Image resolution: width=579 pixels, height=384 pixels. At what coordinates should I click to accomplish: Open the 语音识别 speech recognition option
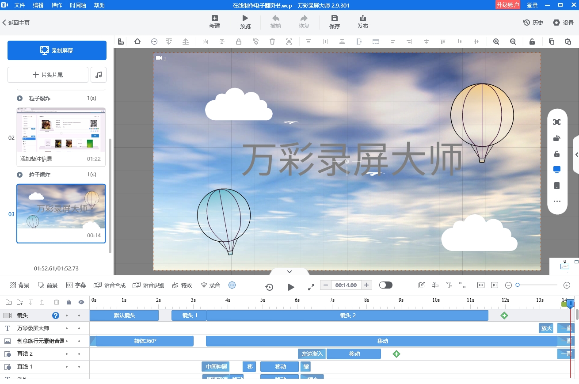pyautogui.click(x=149, y=285)
